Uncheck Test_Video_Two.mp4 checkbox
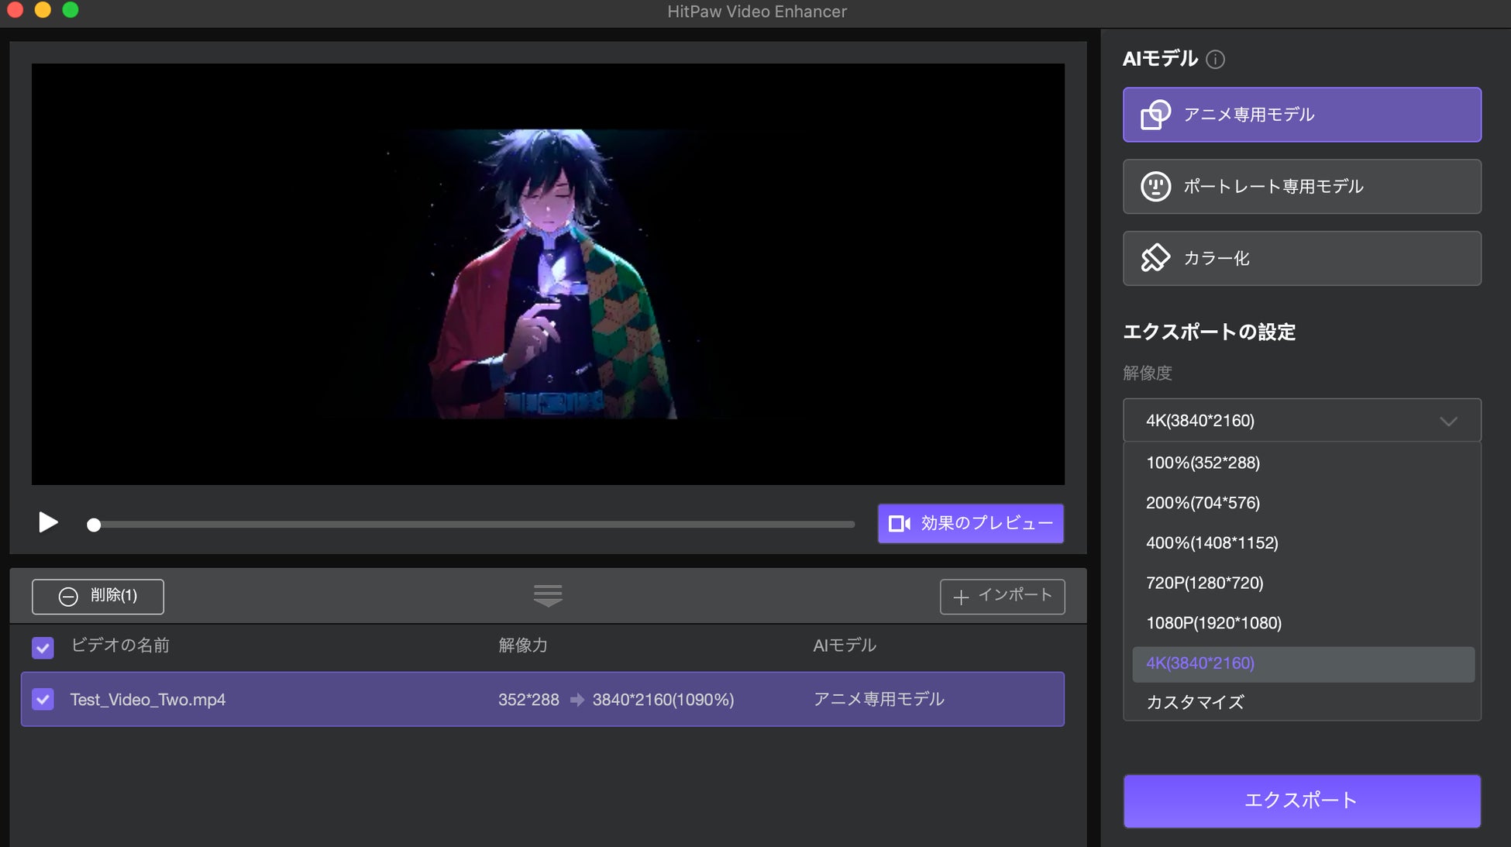The image size is (1511, 847). point(43,700)
